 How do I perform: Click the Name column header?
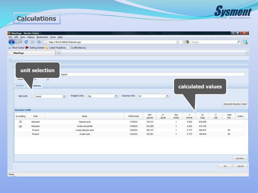[84, 116]
